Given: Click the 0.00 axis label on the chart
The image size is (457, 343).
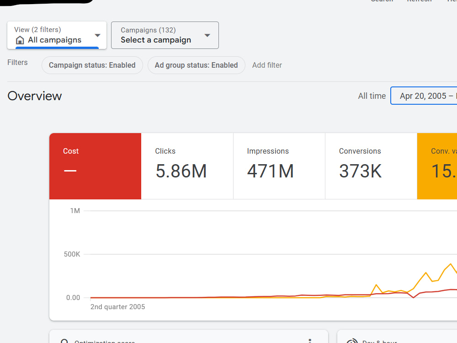Looking at the screenshot, I should [x=73, y=298].
